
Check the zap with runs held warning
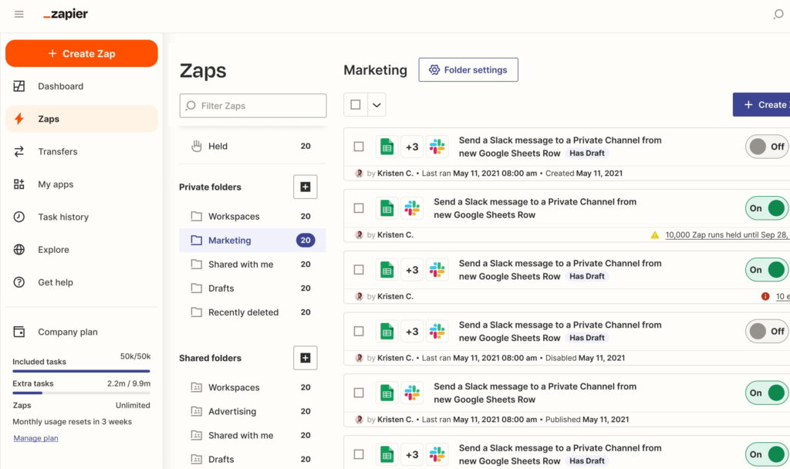coord(359,208)
